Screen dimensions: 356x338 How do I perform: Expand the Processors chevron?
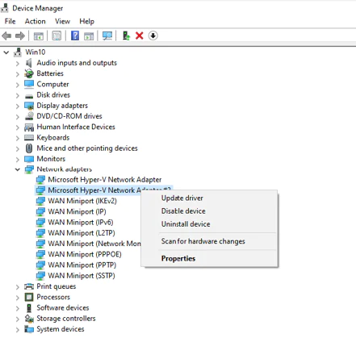(x=18, y=298)
